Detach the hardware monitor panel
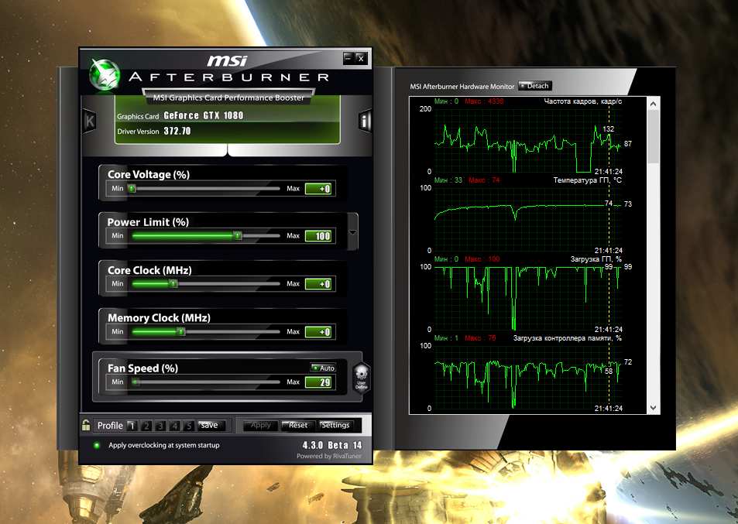The image size is (738, 524). click(534, 86)
